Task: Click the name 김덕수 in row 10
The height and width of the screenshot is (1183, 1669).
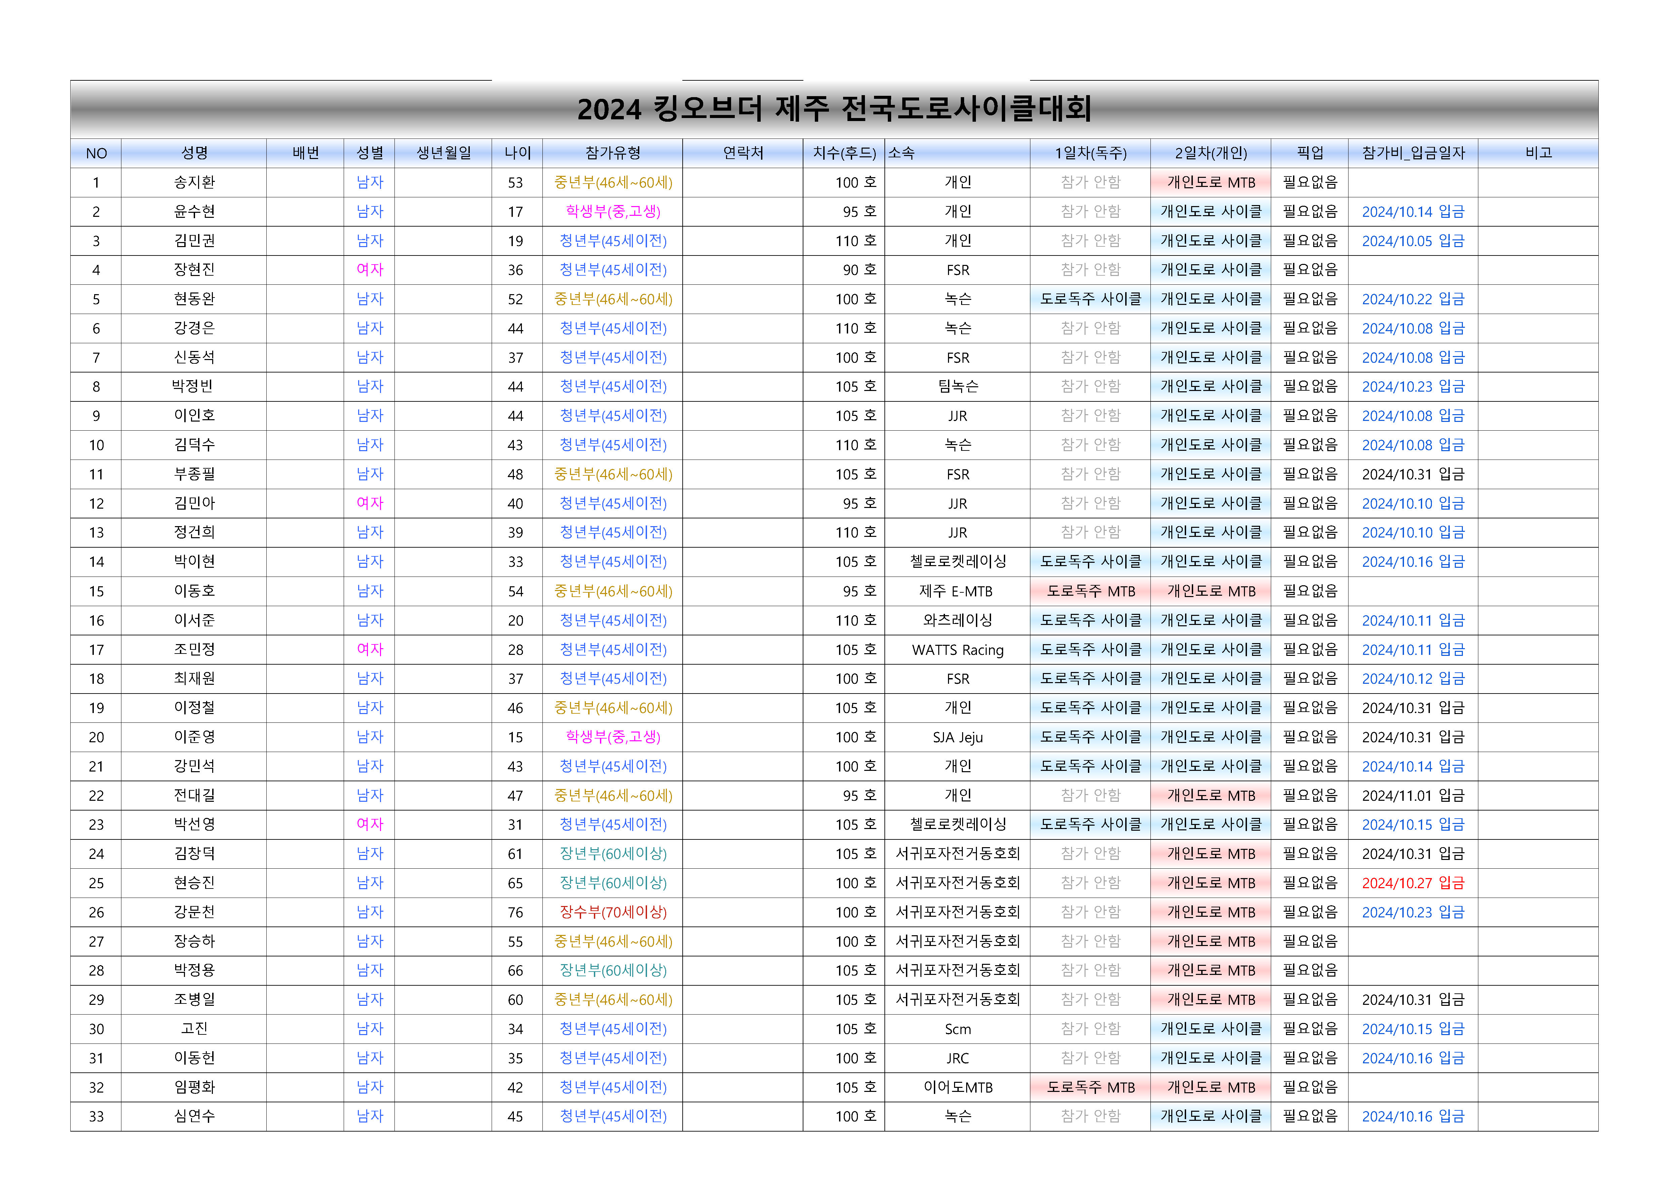Action: point(194,444)
